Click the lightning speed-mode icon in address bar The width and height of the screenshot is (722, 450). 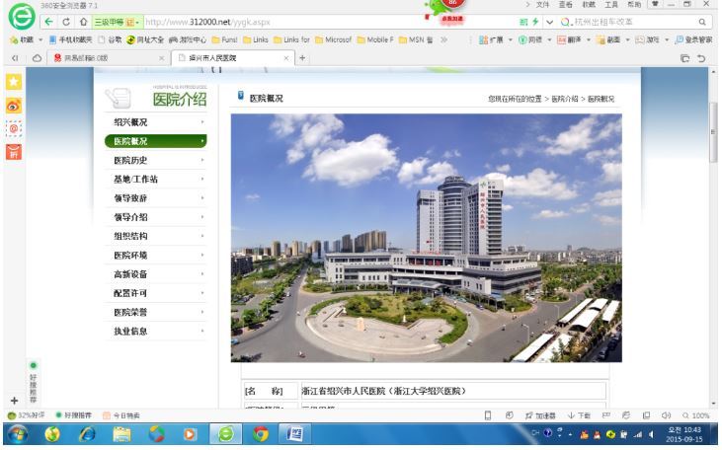click(535, 22)
